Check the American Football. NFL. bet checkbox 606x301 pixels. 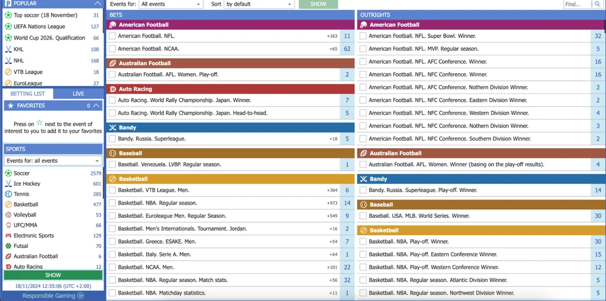(x=112, y=36)
